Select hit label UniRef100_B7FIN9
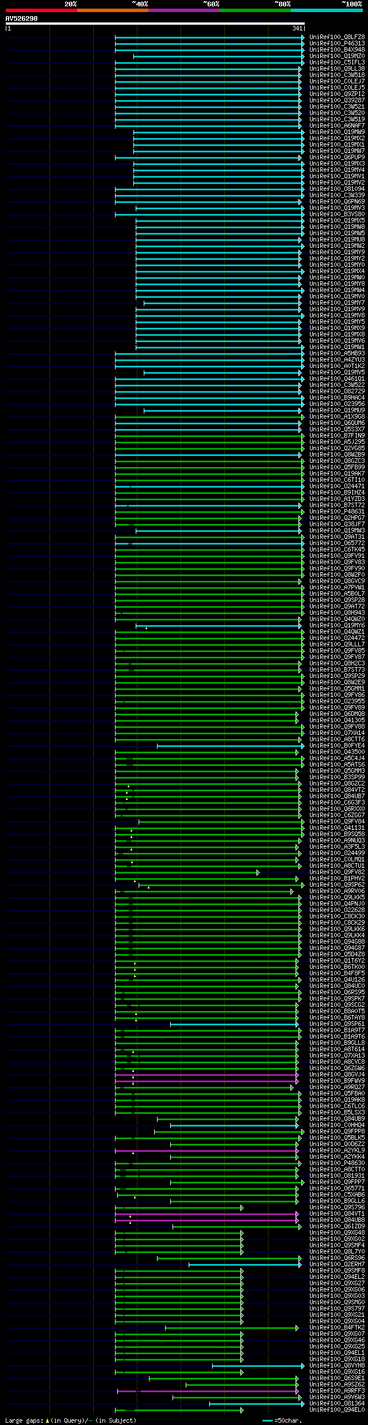368x1425 pixels. pos(337,436)
